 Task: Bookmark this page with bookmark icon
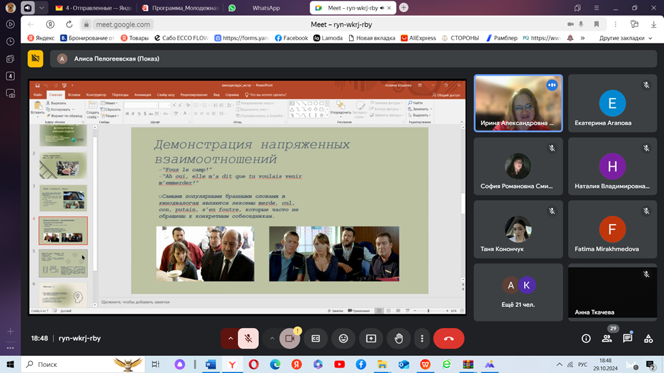[597, 25]
